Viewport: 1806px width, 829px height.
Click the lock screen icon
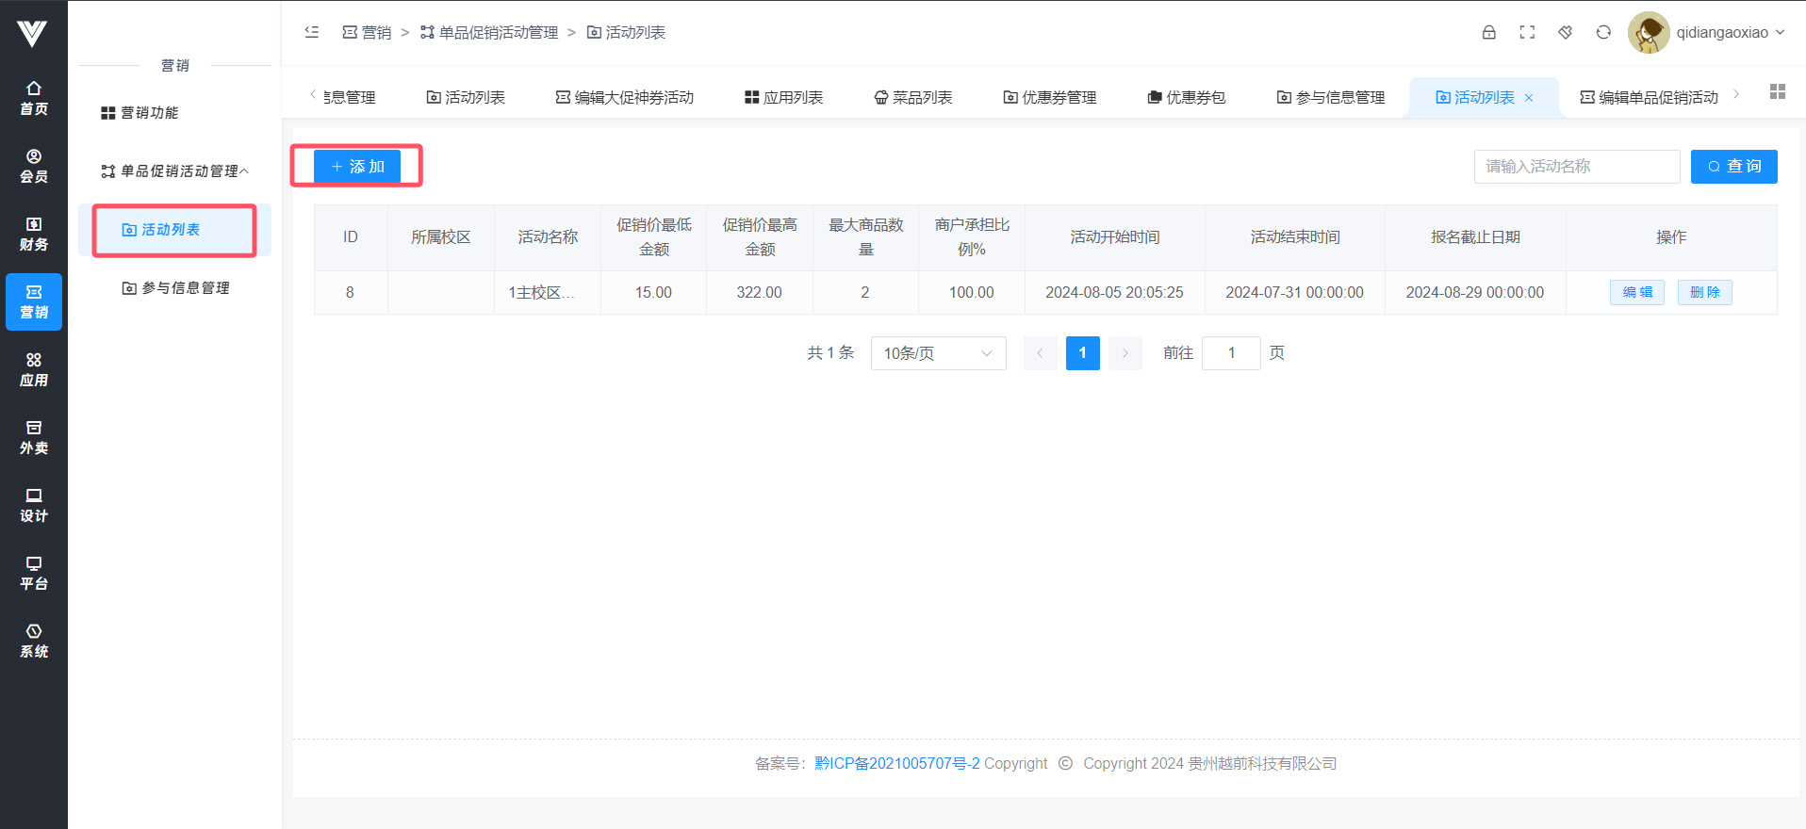point(1488,32)
